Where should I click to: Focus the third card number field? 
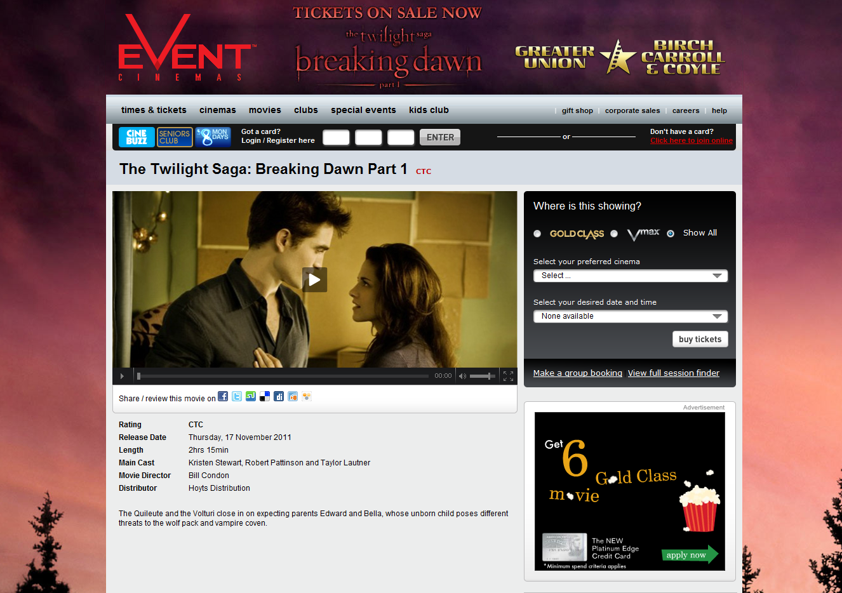pos(401,137)
